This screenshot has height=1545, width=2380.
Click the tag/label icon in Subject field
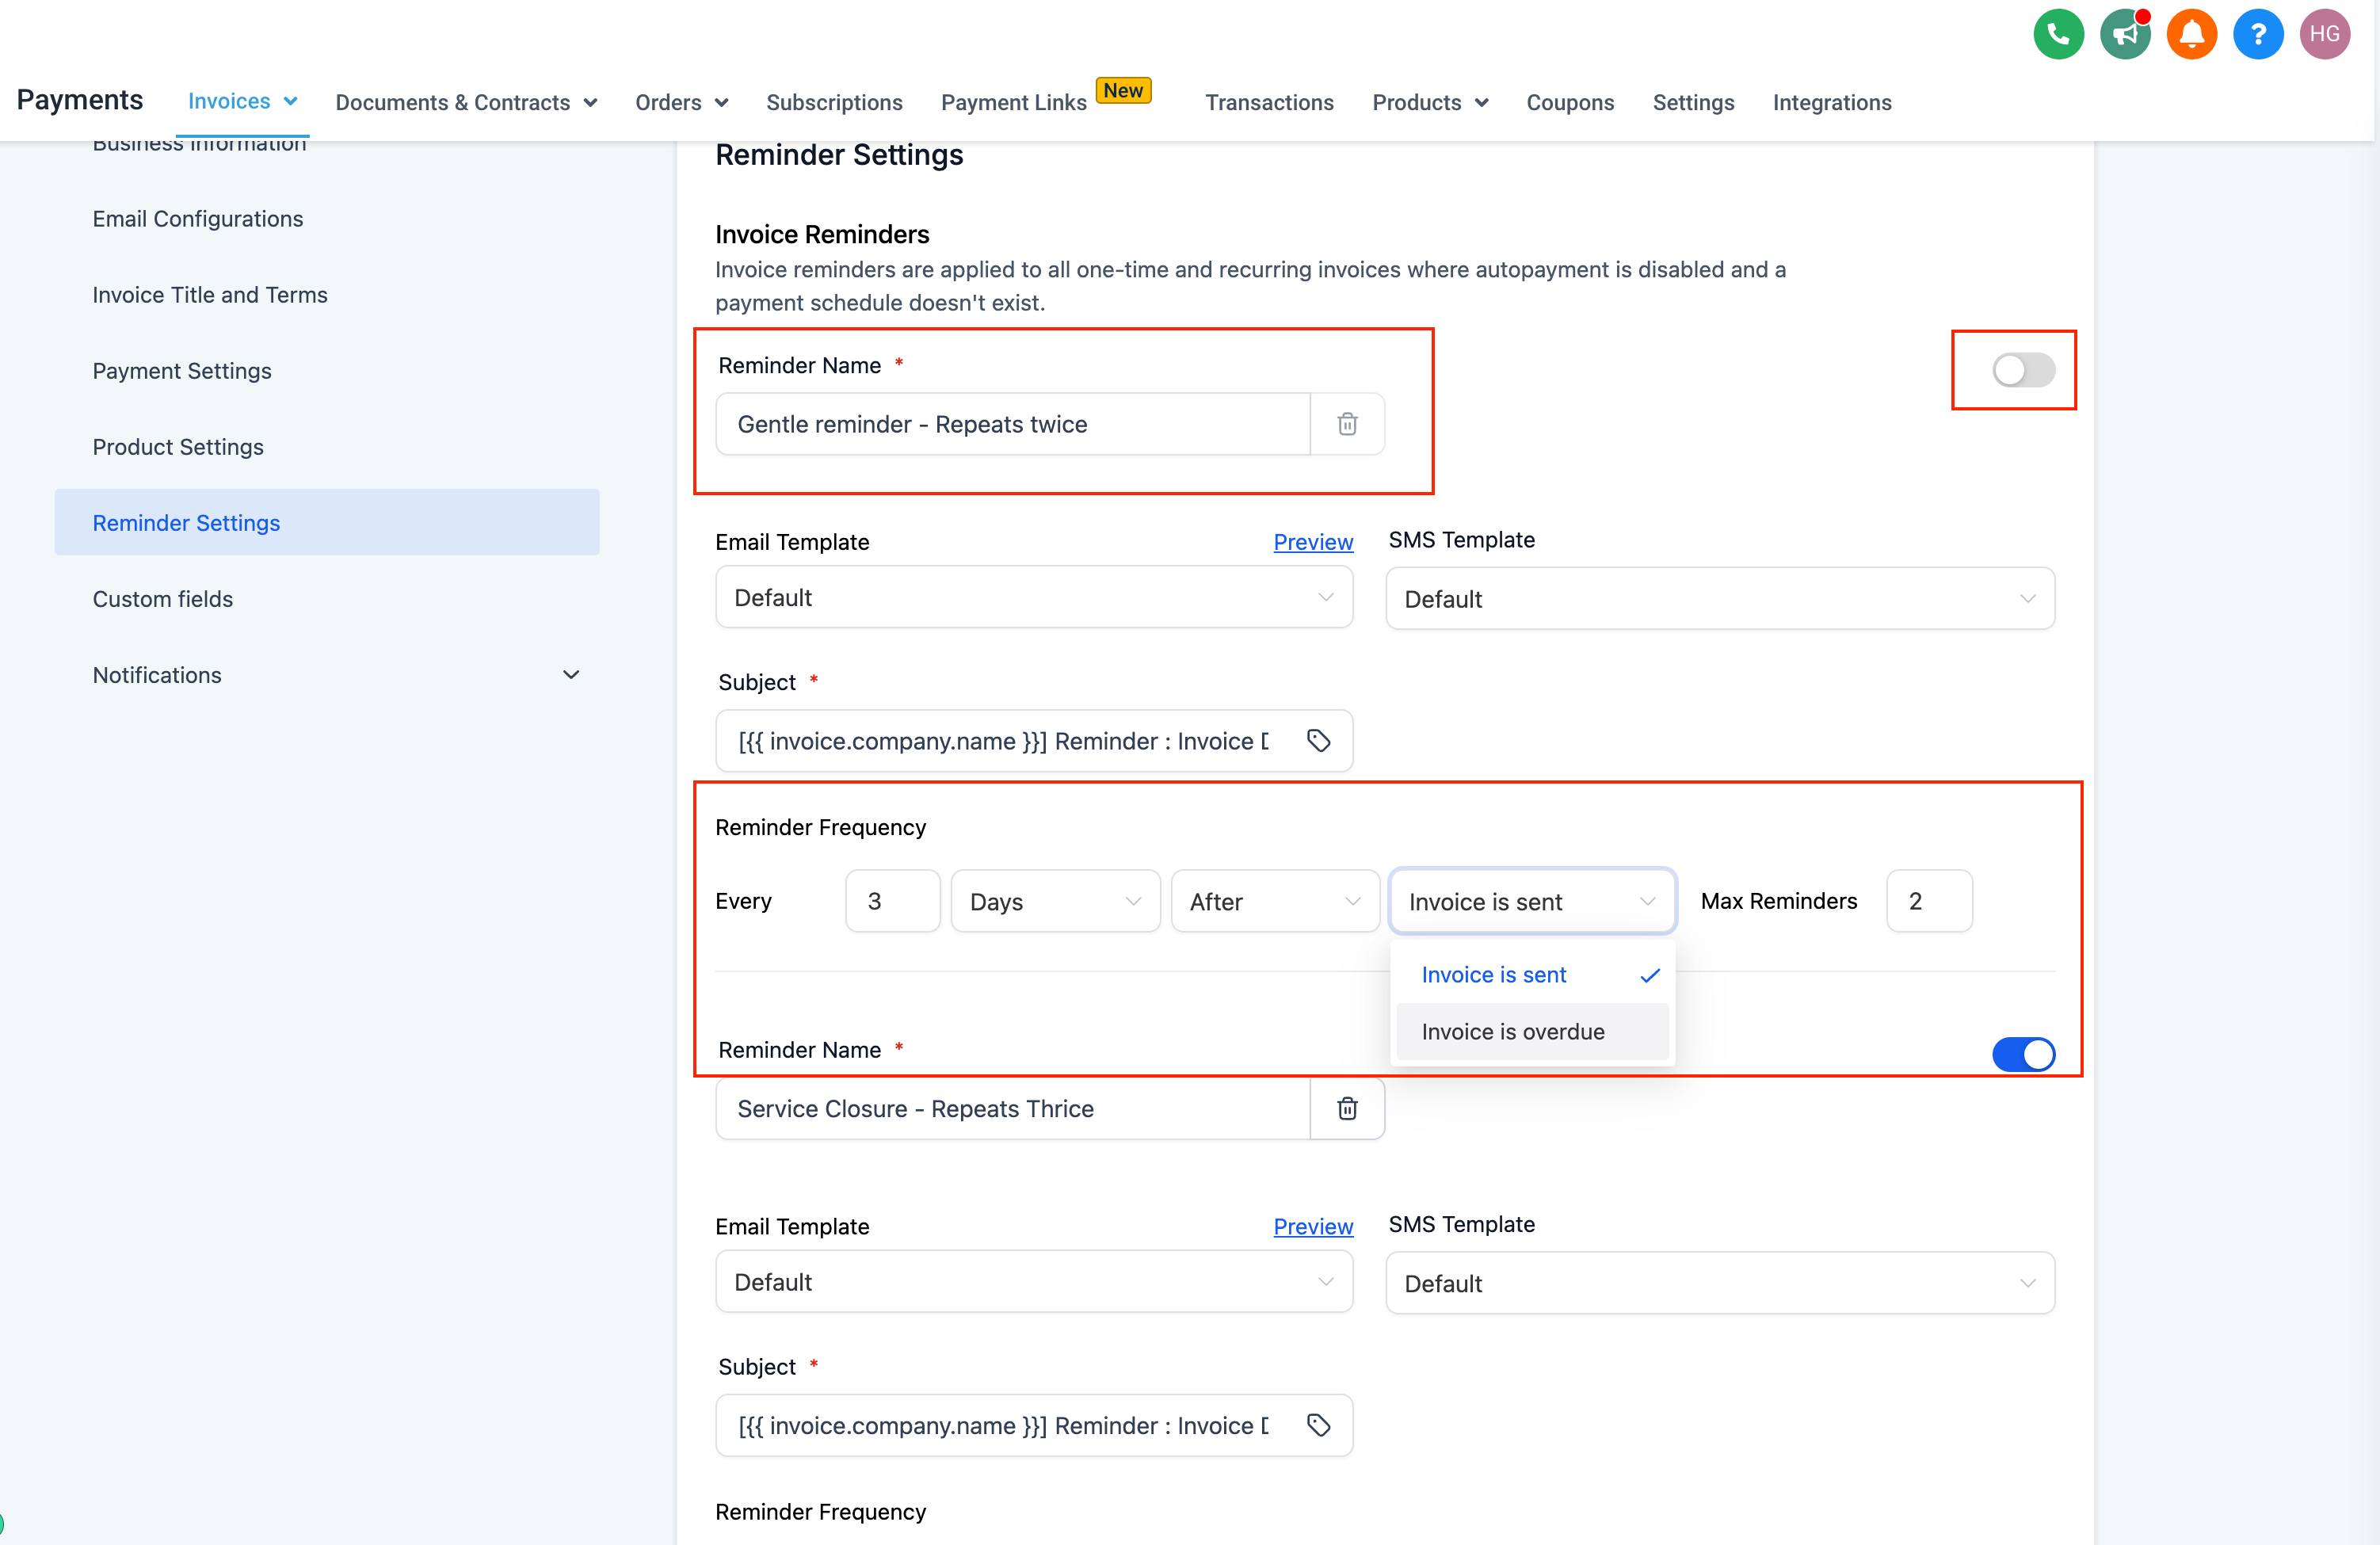click(x=1318, y=742)
